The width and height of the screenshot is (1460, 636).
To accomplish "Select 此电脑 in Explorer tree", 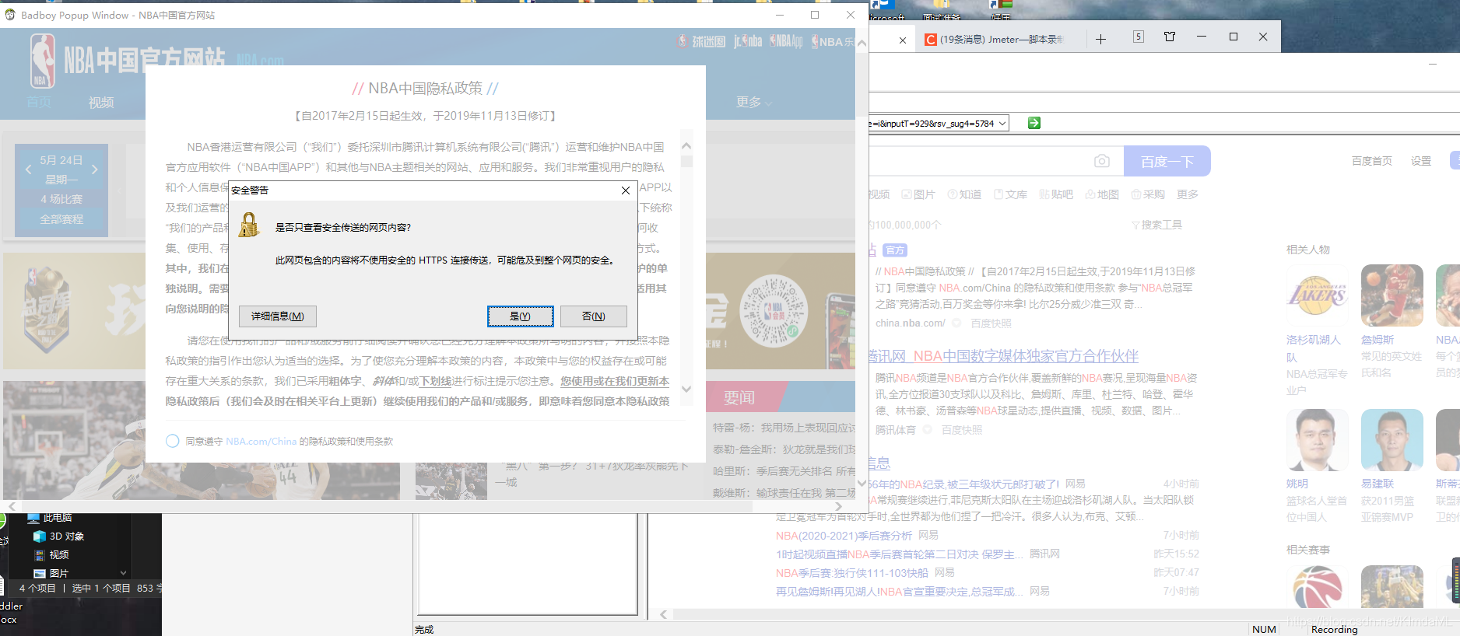I will pyautogui.click(x=51, y=518).
